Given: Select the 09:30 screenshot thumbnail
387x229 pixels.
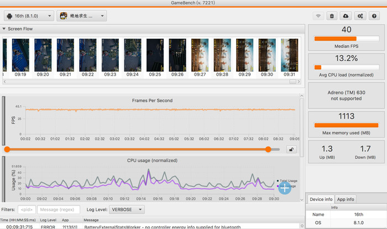Looking at the screenshot, I should tap(267, 55).
